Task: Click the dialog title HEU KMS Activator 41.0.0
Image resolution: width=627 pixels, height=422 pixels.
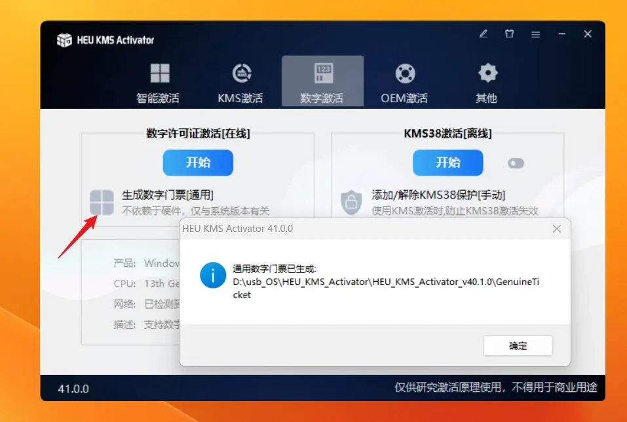Action: (238, 229)
